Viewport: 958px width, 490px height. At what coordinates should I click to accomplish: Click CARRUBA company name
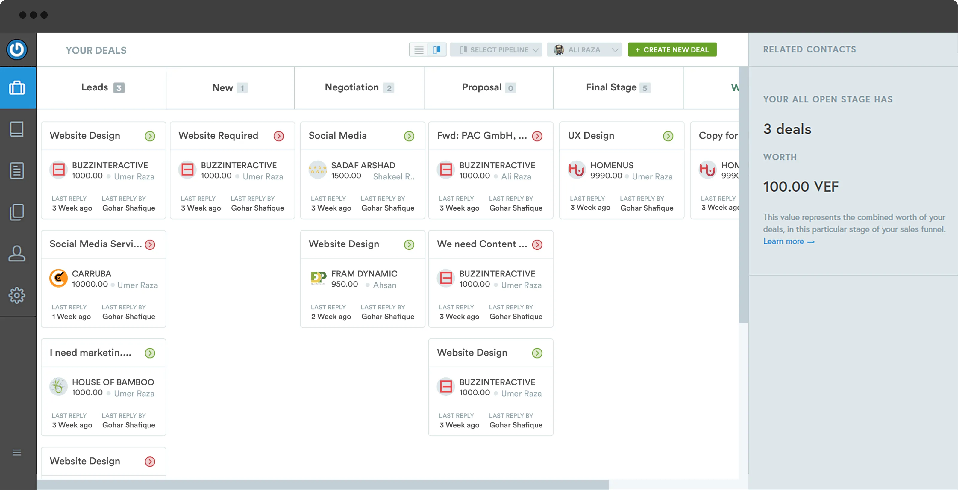[x=92, y=273]
